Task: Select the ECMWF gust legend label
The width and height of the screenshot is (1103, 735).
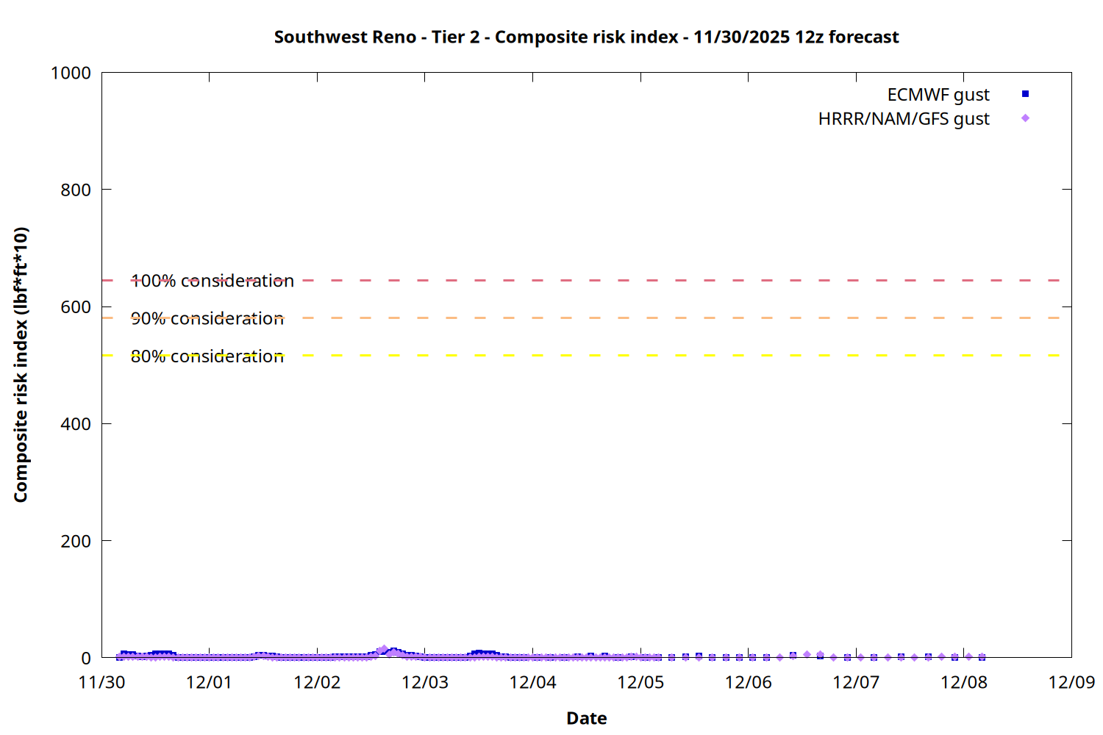Action: (938, 95)
